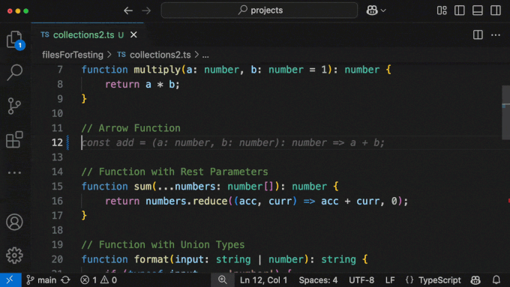Go forward with the right arrow

coord(146,10)
